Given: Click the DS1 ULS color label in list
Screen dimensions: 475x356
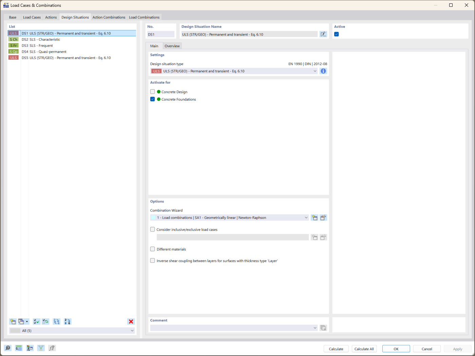Looking at the screenshot, I should tap(14, 33).
